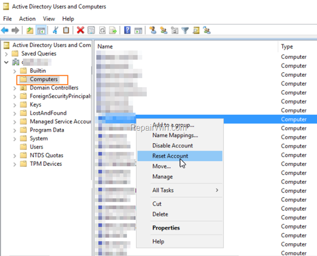Click the Add to group toolbar icon
Viewport: 317px width, 256px height.
[x=207, y=30]
